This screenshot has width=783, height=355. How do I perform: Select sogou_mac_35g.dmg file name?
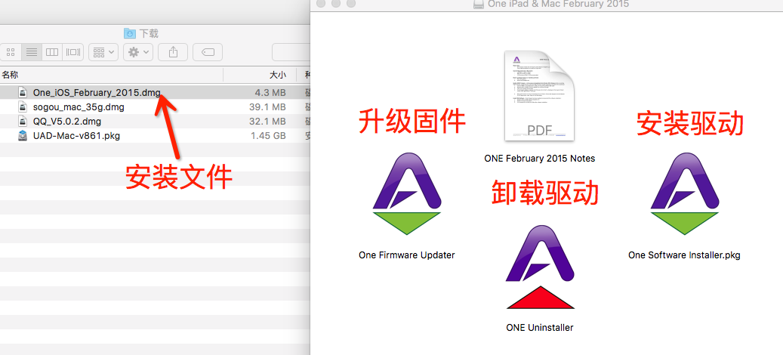[x=79, y=106]
